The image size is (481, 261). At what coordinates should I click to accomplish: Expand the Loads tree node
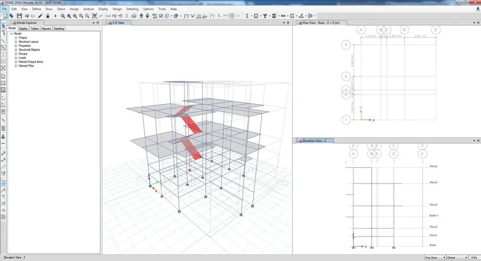[16, 58]
